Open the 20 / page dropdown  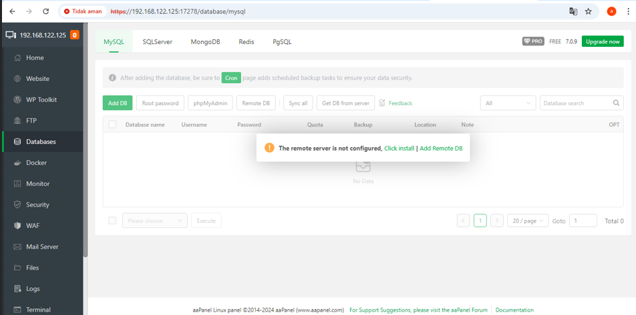[528, 221]
